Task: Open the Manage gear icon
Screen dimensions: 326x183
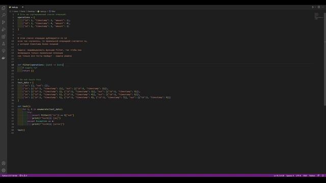Action: coord(4,170)
